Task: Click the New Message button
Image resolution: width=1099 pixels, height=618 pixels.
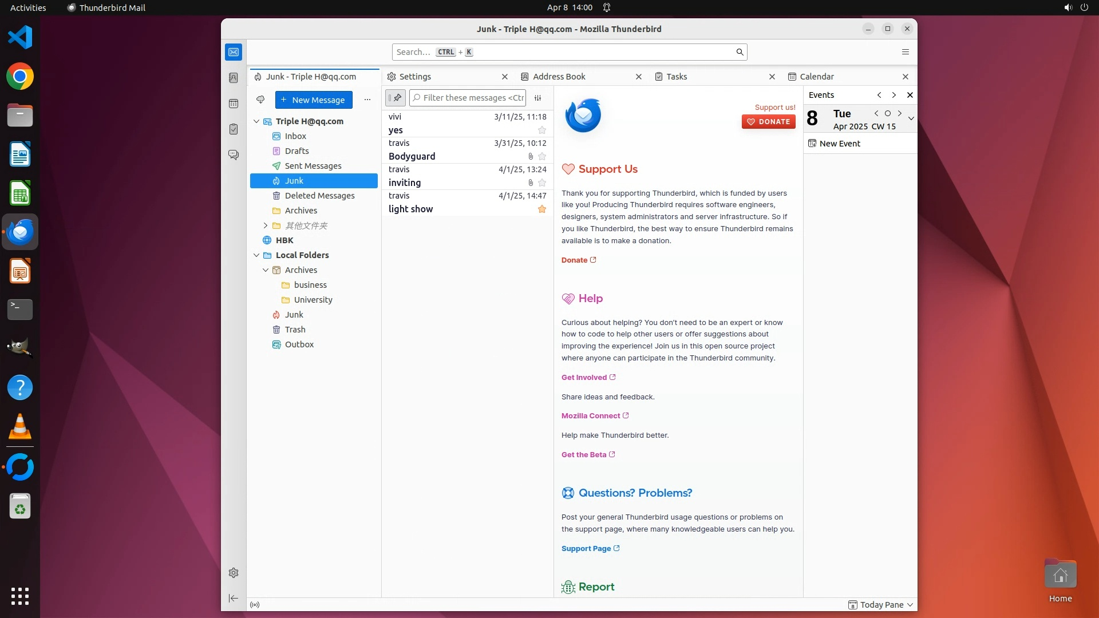Action: (x=314, y=100)
